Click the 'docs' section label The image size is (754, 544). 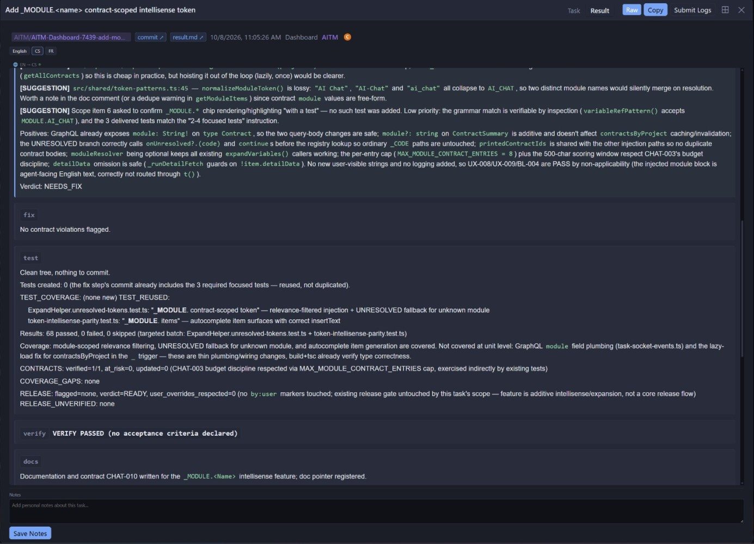tap(30, 461)
